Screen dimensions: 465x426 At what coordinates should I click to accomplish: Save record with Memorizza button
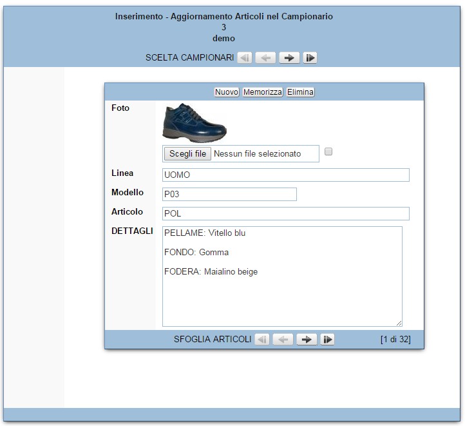[263, 92]
